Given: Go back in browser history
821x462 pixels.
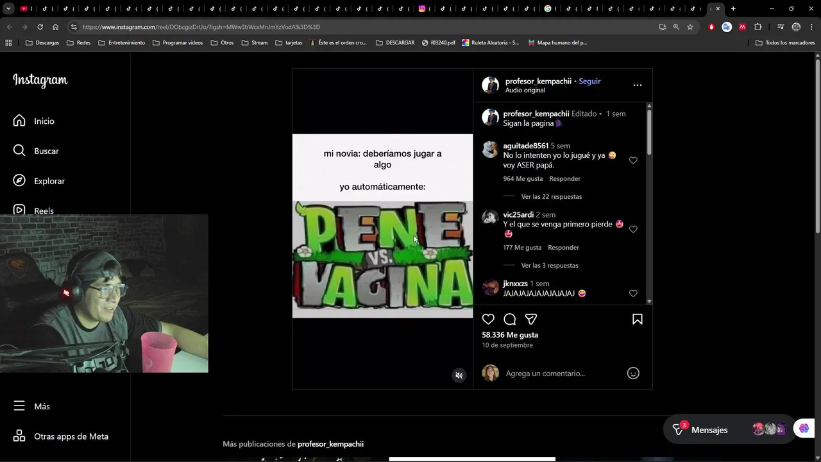Looking at the screenshot, I should point(9,27).
